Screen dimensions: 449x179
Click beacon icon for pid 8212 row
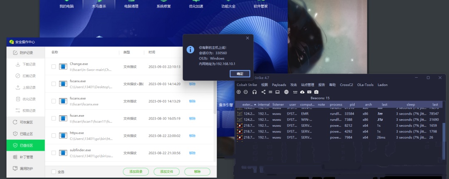pyautogui.click(x=239, y=125)
